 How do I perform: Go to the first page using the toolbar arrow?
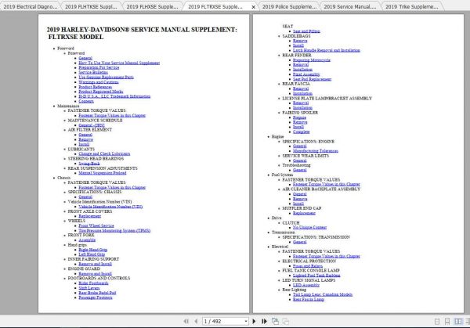186,321
